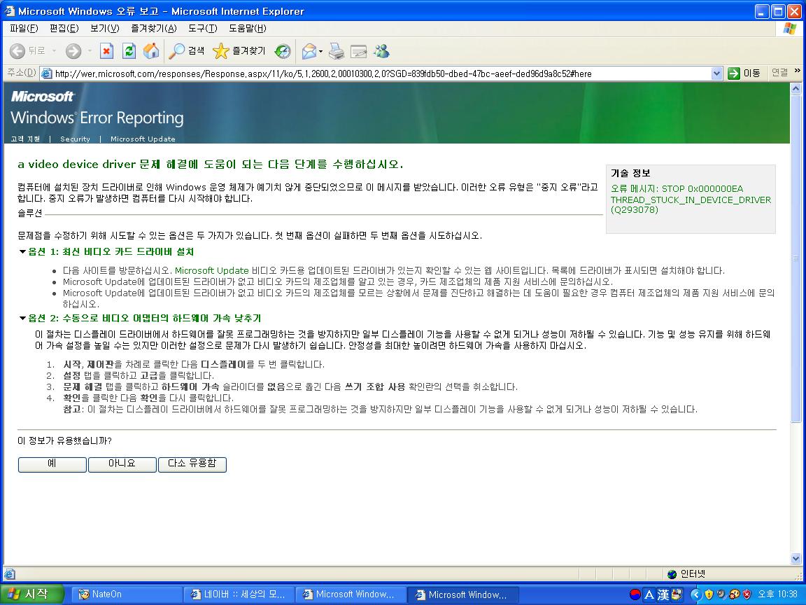Open the 도움말(H) menu
Image resolution: width=806 pixels, height=605 pixels.
click(x=248, y=28)
